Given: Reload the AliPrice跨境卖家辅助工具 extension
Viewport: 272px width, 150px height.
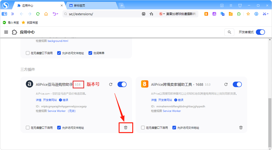Looking at the screenshot, I should pos(226,84).
